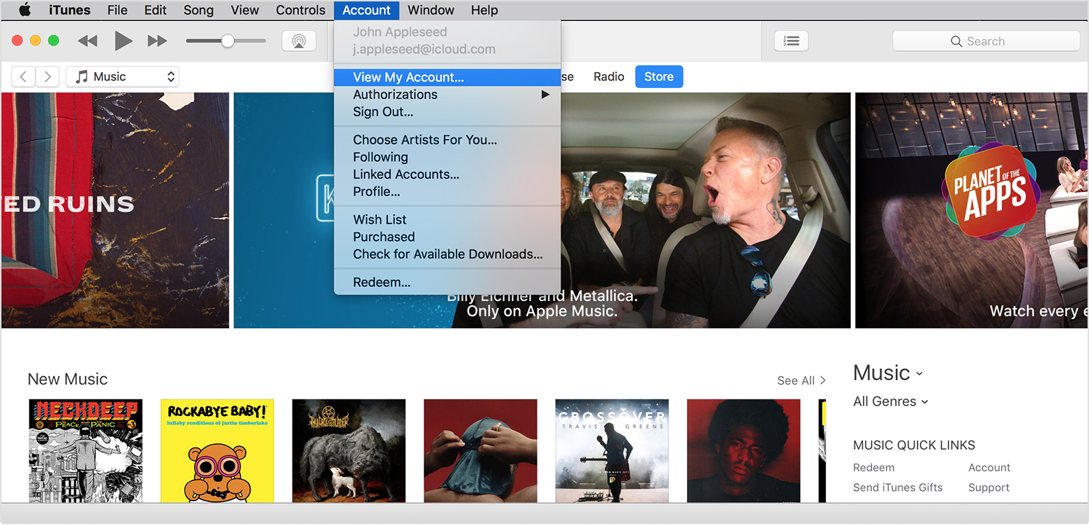
Task: Open the red portrait album cover
Action: tap(743, 451)
